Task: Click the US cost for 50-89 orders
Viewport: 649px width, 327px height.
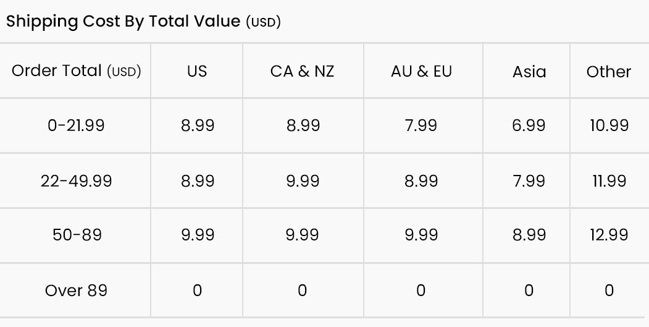Action: [x=198, y=236]
